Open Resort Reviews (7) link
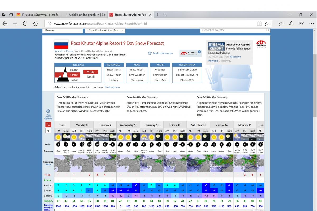The height and width of the screenshot is (211, 317). (187, 75)
